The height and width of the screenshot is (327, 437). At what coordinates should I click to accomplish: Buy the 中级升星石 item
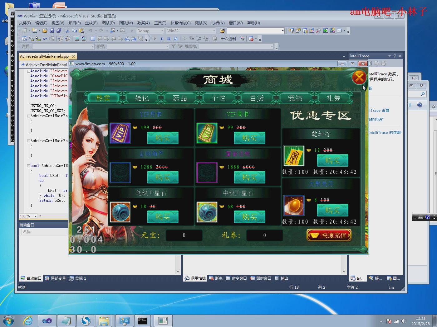(249, 217)
